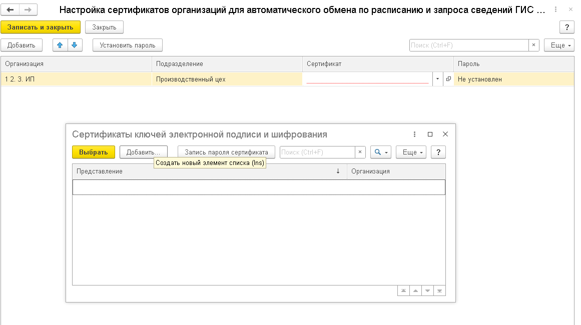Expand the dialog's search magnifier dropdown
Screen dimensions: 581x325
click(x=381, y=152)
